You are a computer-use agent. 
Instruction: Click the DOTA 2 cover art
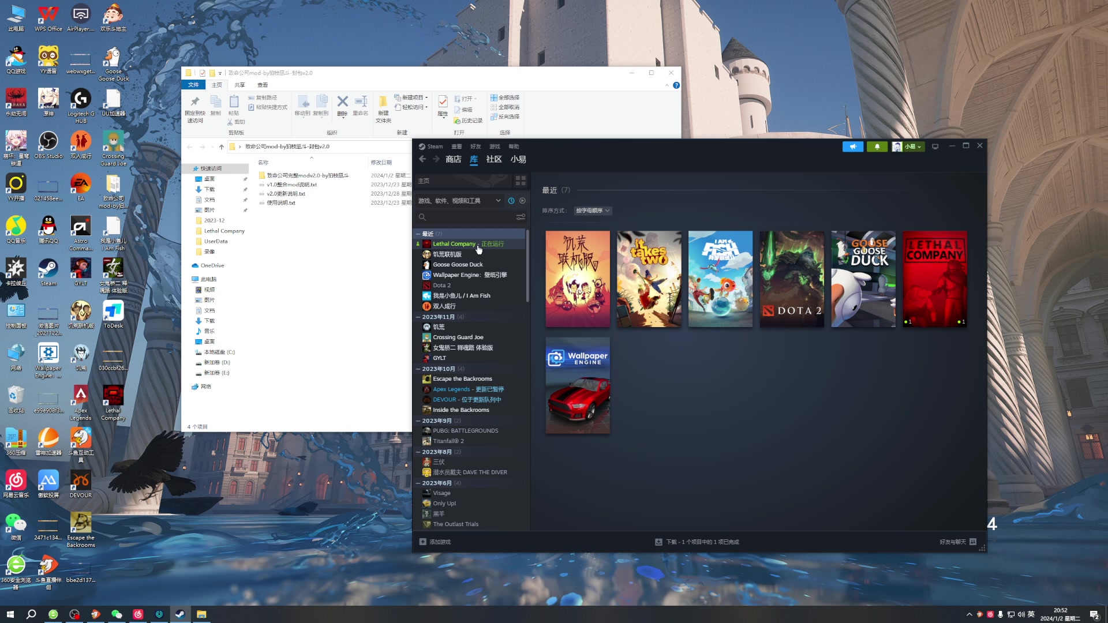tap(792, 279)
